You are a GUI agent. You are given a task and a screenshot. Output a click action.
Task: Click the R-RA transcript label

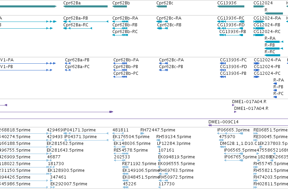tap(270, 38)
